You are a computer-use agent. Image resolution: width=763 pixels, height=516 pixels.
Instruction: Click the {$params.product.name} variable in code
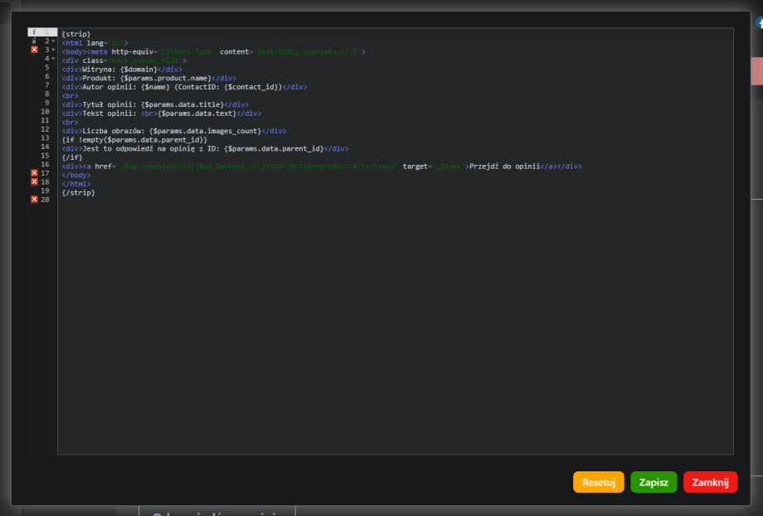(x=165, y=78)
